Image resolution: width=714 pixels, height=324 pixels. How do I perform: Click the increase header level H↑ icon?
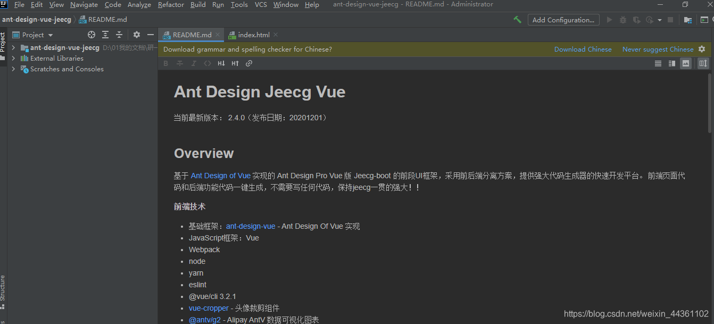tap(235, 63)
